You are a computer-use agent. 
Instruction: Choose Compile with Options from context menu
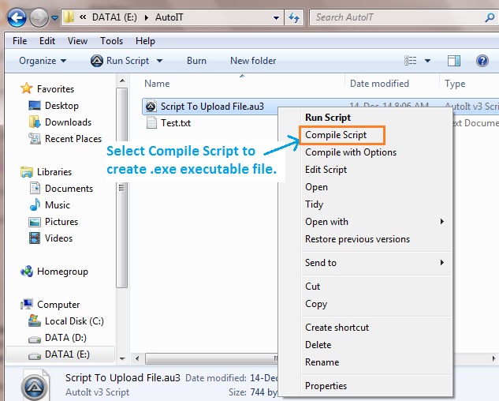pos(351,152)
